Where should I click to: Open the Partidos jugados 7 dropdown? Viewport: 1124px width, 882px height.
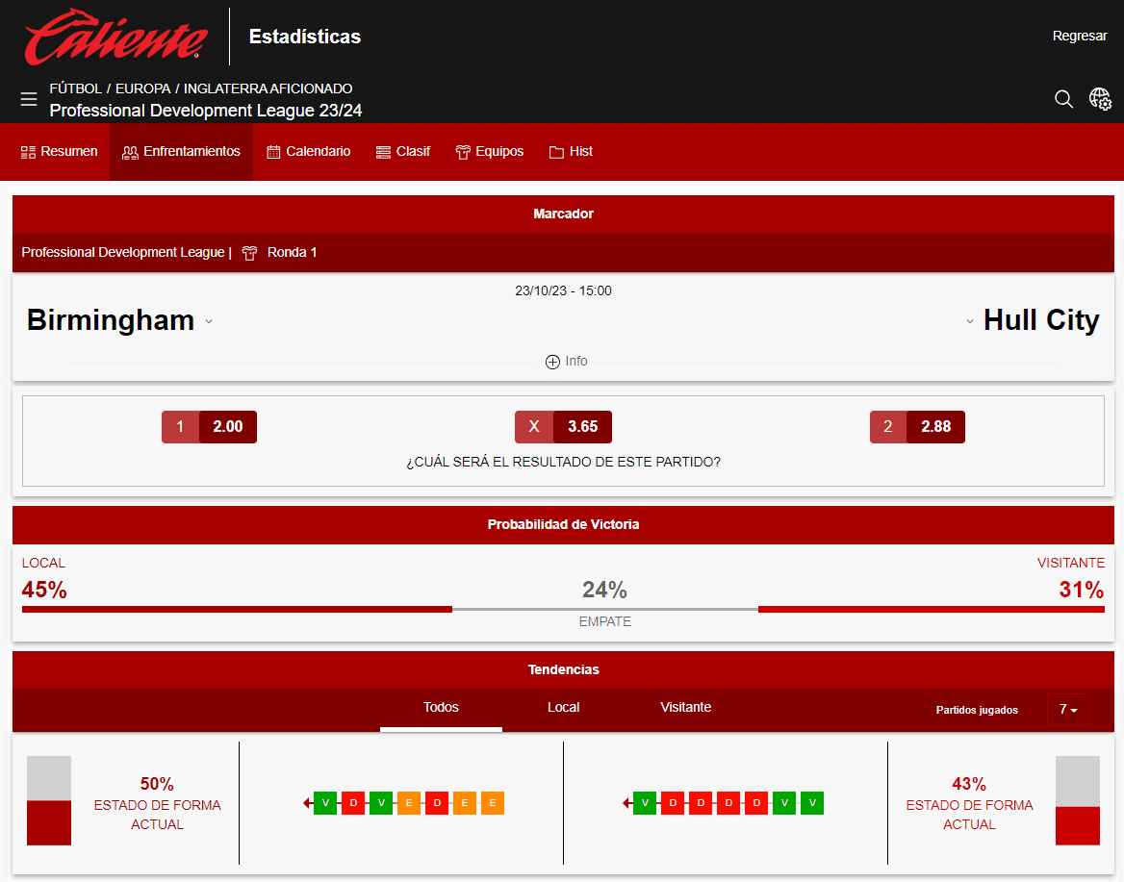[1067, 710]
